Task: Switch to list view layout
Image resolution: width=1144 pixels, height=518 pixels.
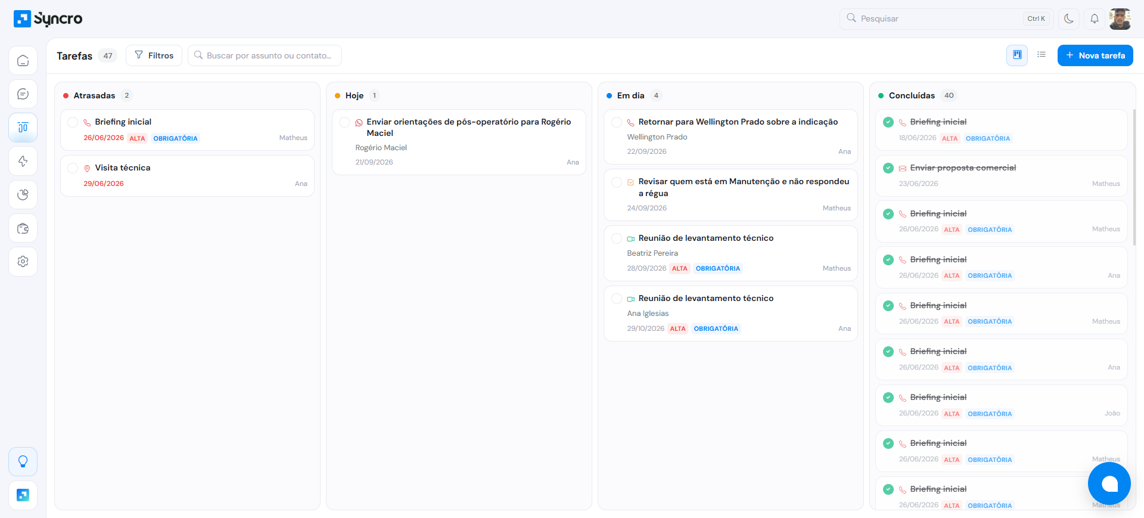Action: tap(1042, 55)
